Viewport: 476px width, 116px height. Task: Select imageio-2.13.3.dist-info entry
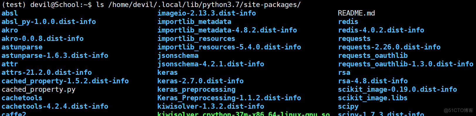[x=207, y=13]
